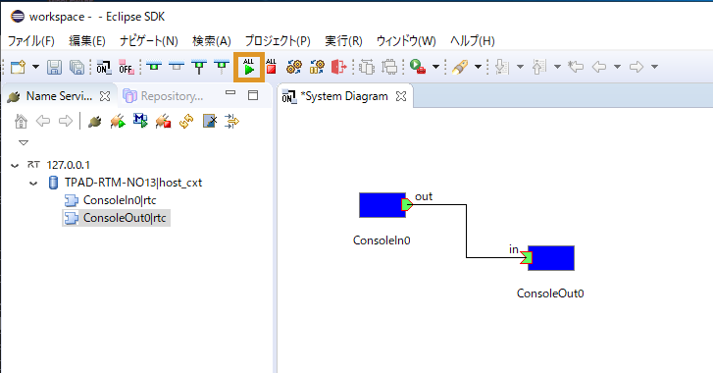Open the ファイル(F) menu
Image resolution: width=713 pixels, height=373 pixels.
click(x=31, y=41)
